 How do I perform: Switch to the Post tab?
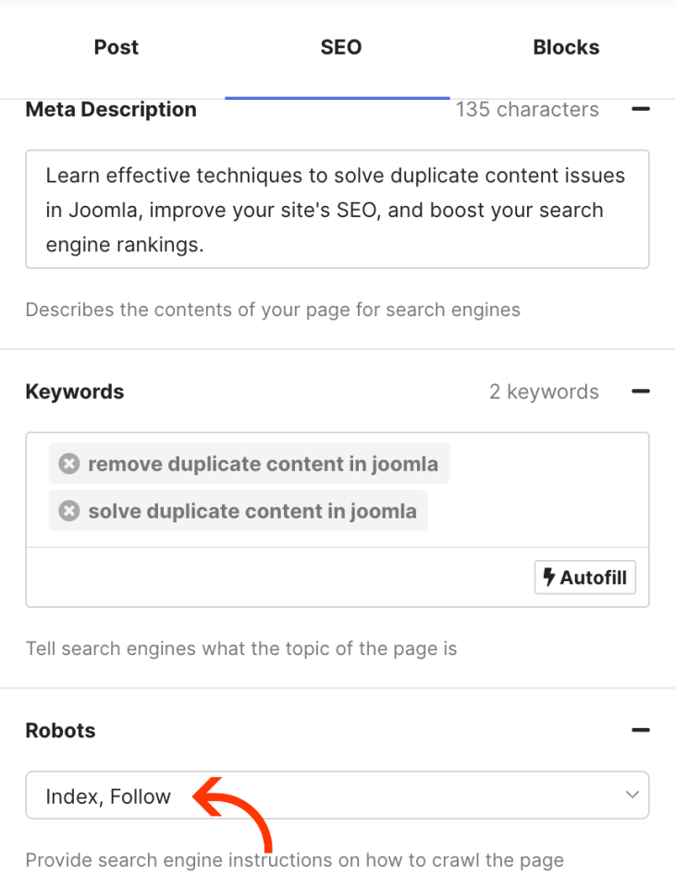click(117, 47)
